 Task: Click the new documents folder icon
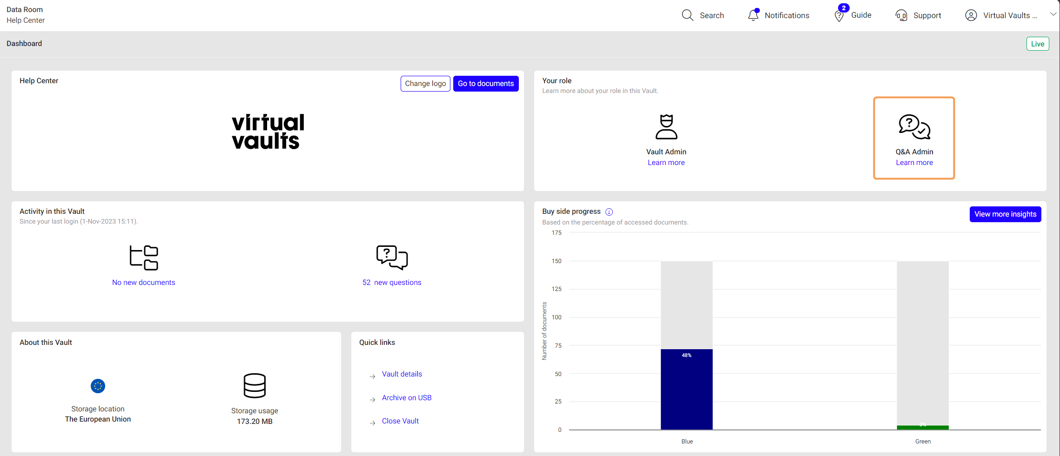144,258
